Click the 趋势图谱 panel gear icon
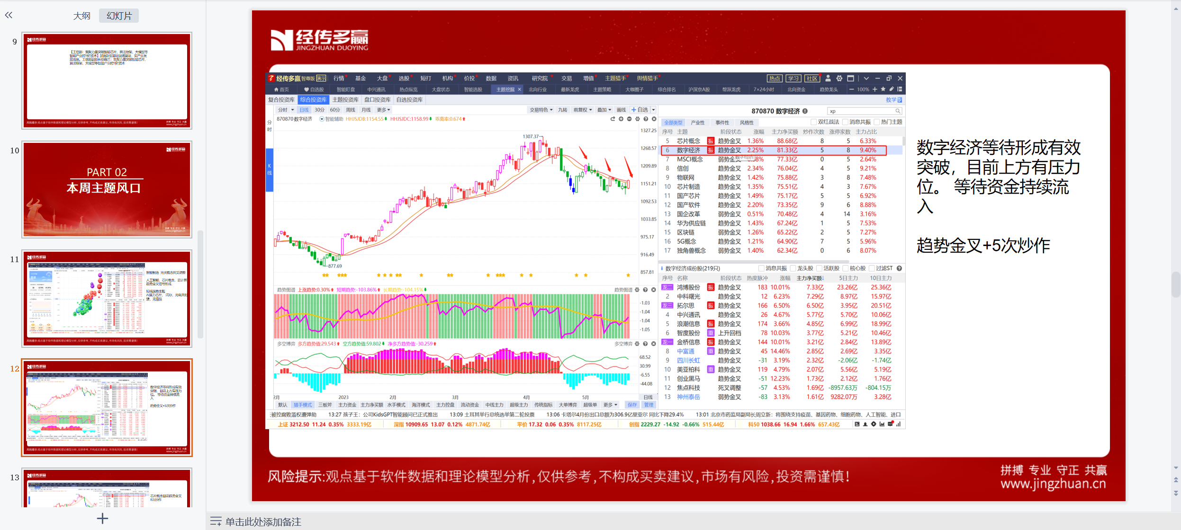This screenshot has width=1181, height=530. point(637,290)
